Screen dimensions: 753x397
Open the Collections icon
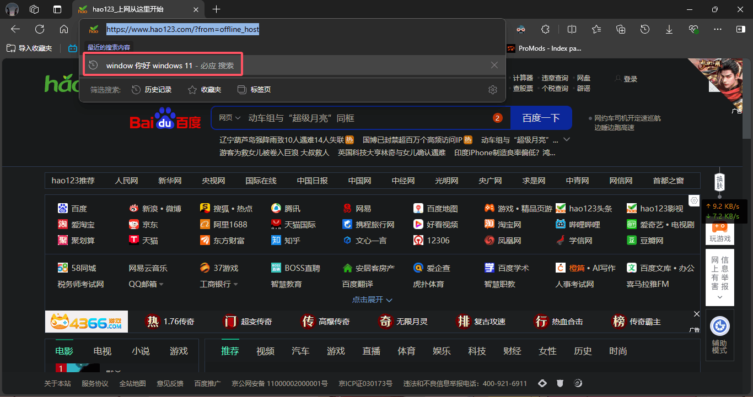pos(621,29)
